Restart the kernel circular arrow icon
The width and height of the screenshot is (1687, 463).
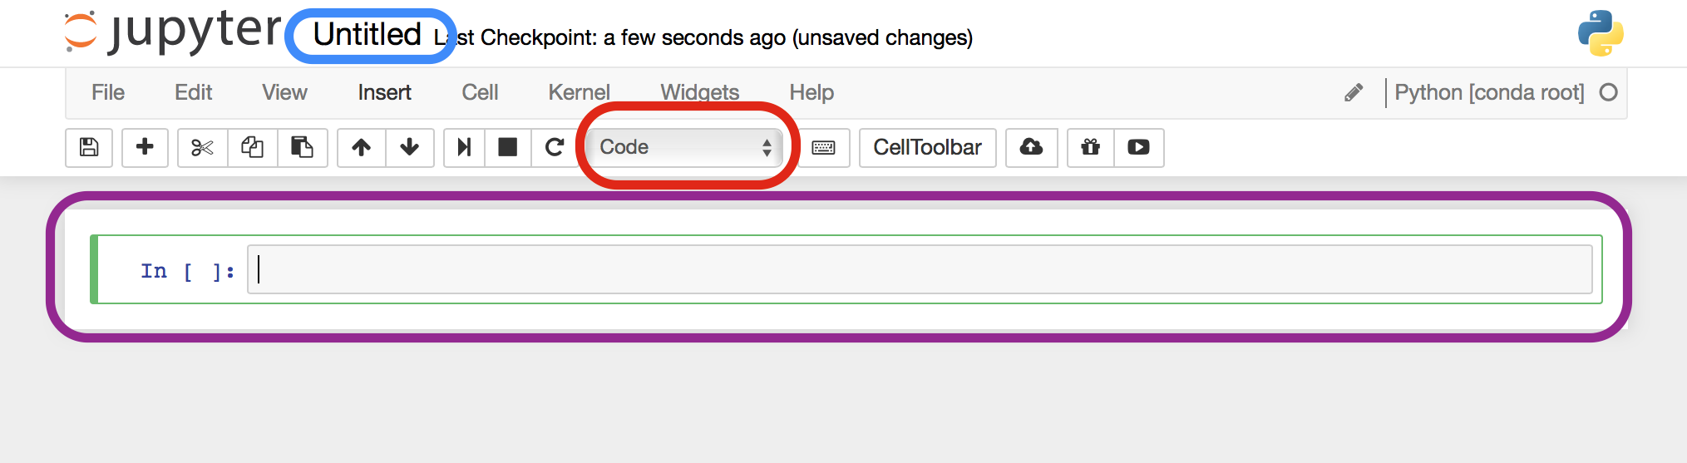click(x=555, y=147)
